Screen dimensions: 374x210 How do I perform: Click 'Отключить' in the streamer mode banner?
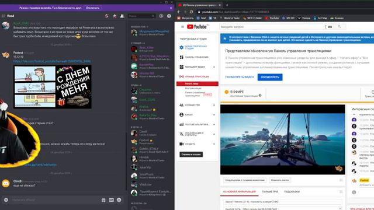coord(92,8)
